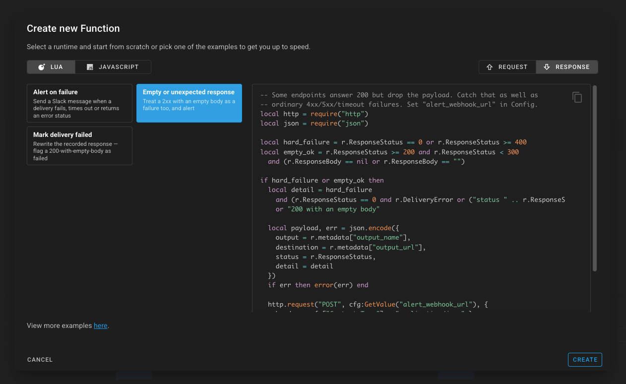
Task: Switch to the REQUEST function type
Action: pos(507,67)
